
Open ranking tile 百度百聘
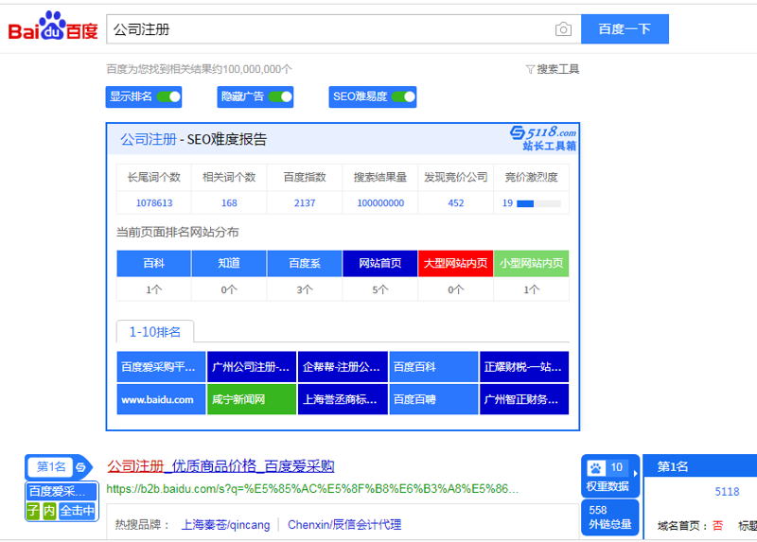(x=433, y=399)
